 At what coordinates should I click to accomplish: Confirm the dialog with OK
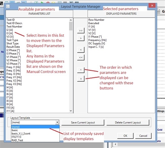click(125, 136)
